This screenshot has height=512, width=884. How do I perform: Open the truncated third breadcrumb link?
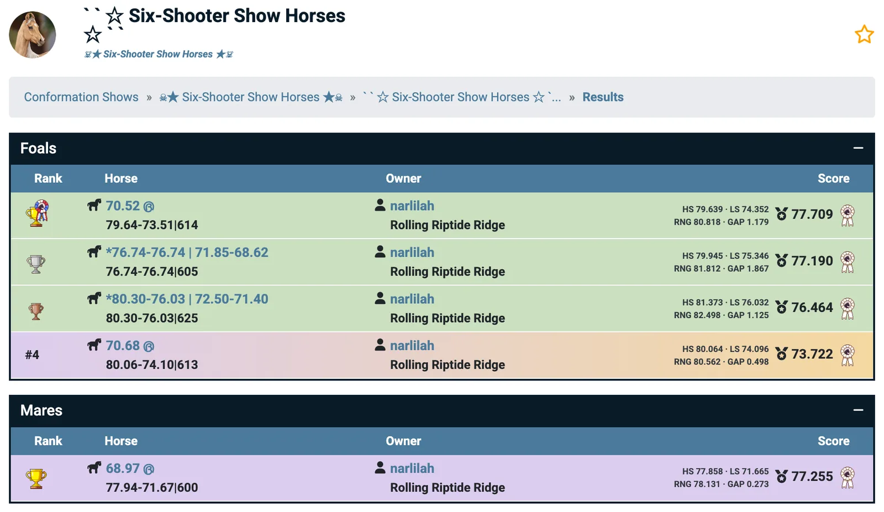point(462,97)
